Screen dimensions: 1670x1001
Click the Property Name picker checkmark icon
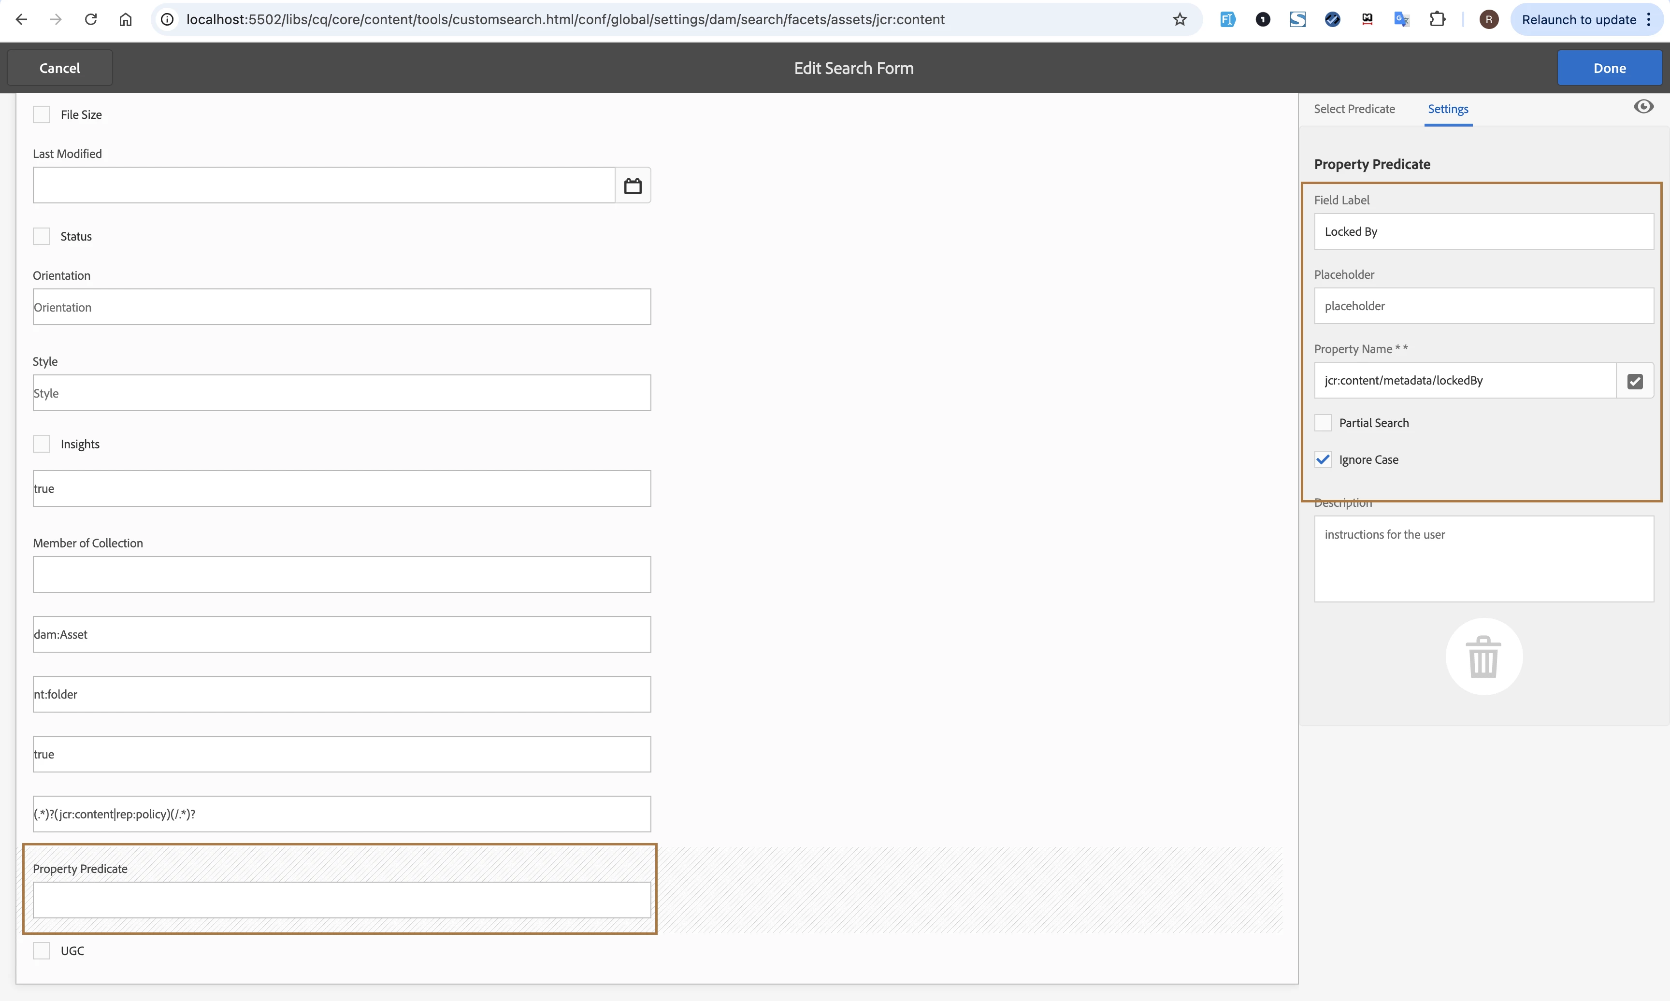click(x=1634, y=381)
